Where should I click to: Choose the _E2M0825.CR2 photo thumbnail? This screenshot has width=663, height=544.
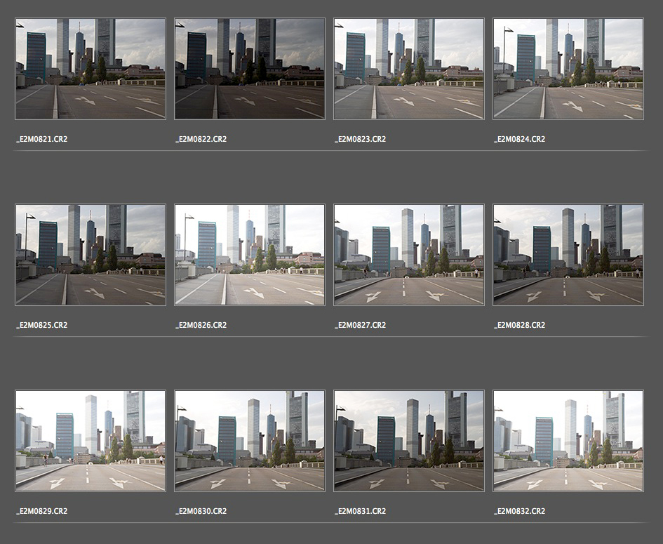pyautogui.click(x=91, y=255)
